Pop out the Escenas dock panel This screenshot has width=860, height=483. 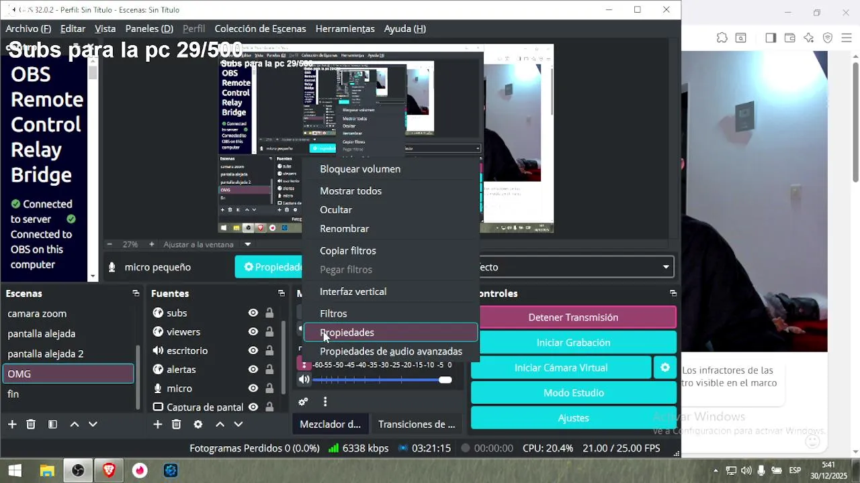136,293
